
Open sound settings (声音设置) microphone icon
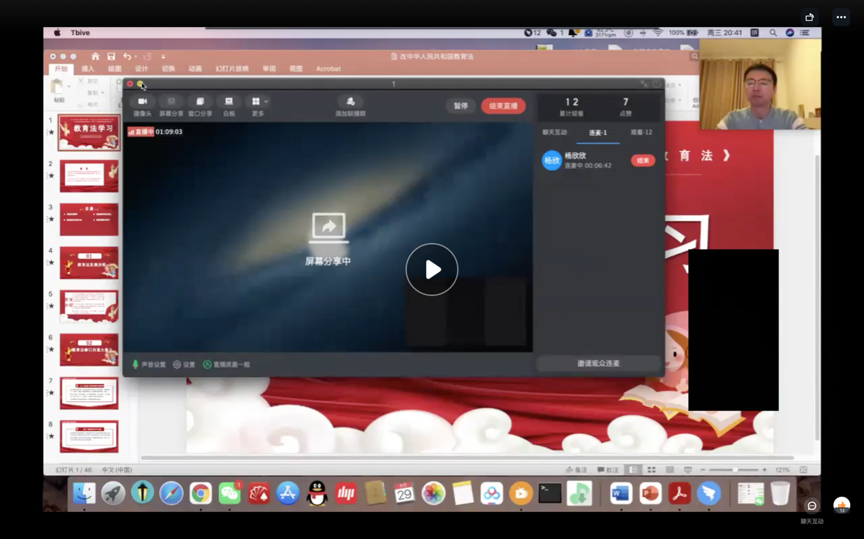click(x=136, y=365)
